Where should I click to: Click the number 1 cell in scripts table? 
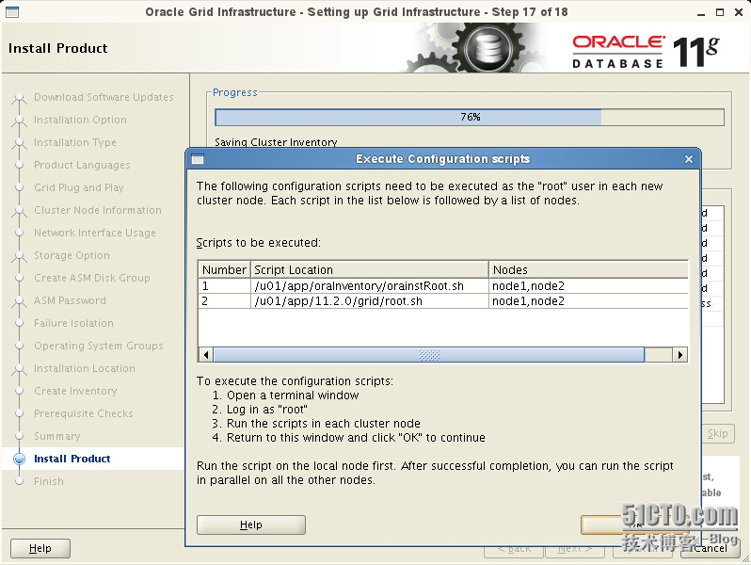[224, 286]
